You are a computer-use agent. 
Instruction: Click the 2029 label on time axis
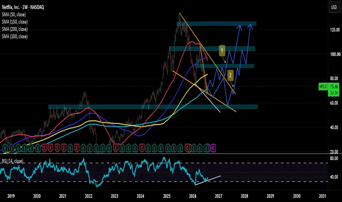pos(270,196)
